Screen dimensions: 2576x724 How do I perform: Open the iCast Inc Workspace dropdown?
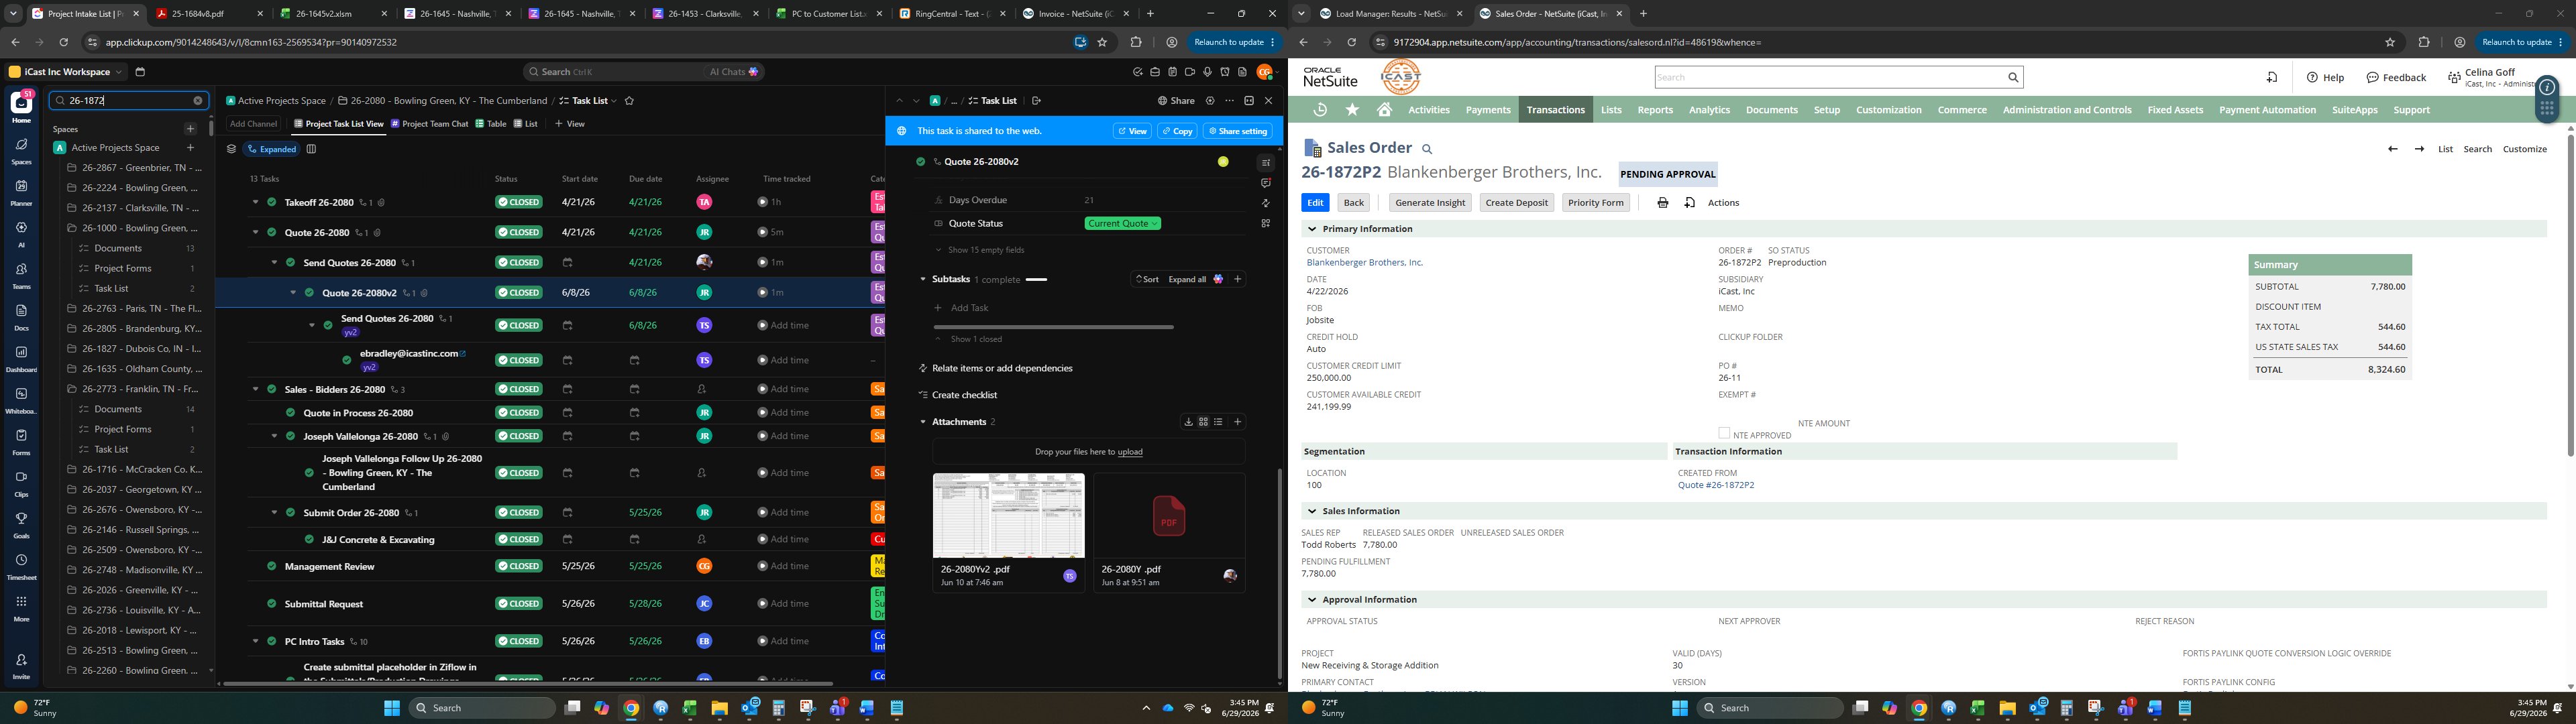pyautogui.click(x=66, y=72)
